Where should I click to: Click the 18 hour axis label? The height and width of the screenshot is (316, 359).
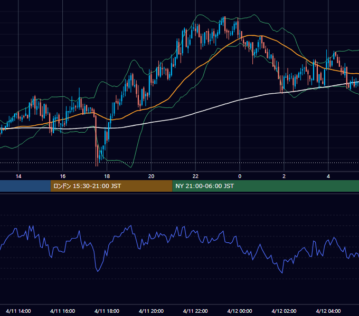(107, 176)
